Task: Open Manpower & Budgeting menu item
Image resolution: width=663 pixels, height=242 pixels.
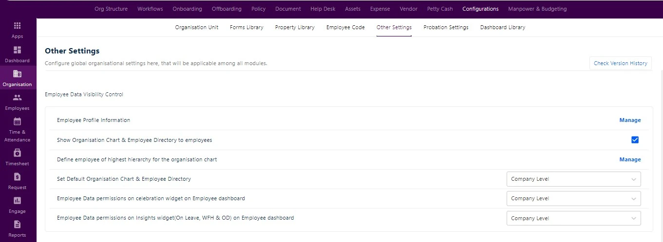Action: [537, 9]
